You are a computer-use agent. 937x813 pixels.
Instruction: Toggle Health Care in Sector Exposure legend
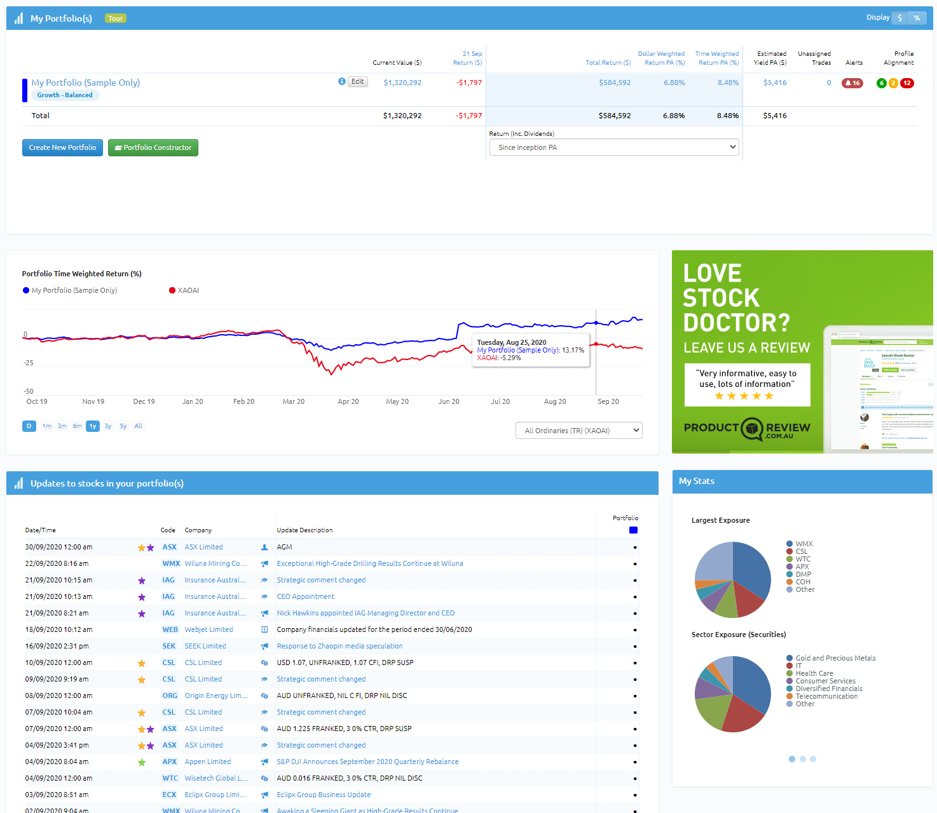pyautogui.click(x=810, y=673)
